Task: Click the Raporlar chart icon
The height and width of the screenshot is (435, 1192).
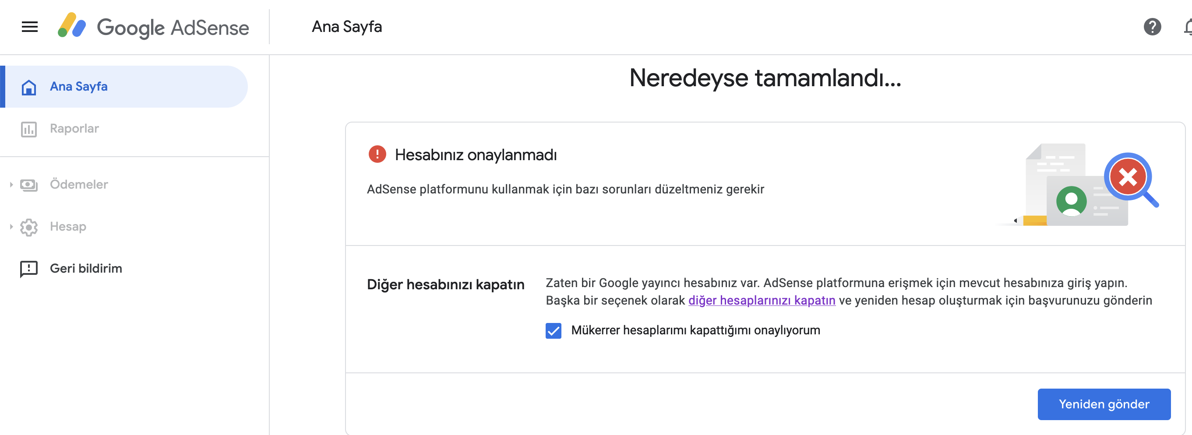Action: (29, 129)
